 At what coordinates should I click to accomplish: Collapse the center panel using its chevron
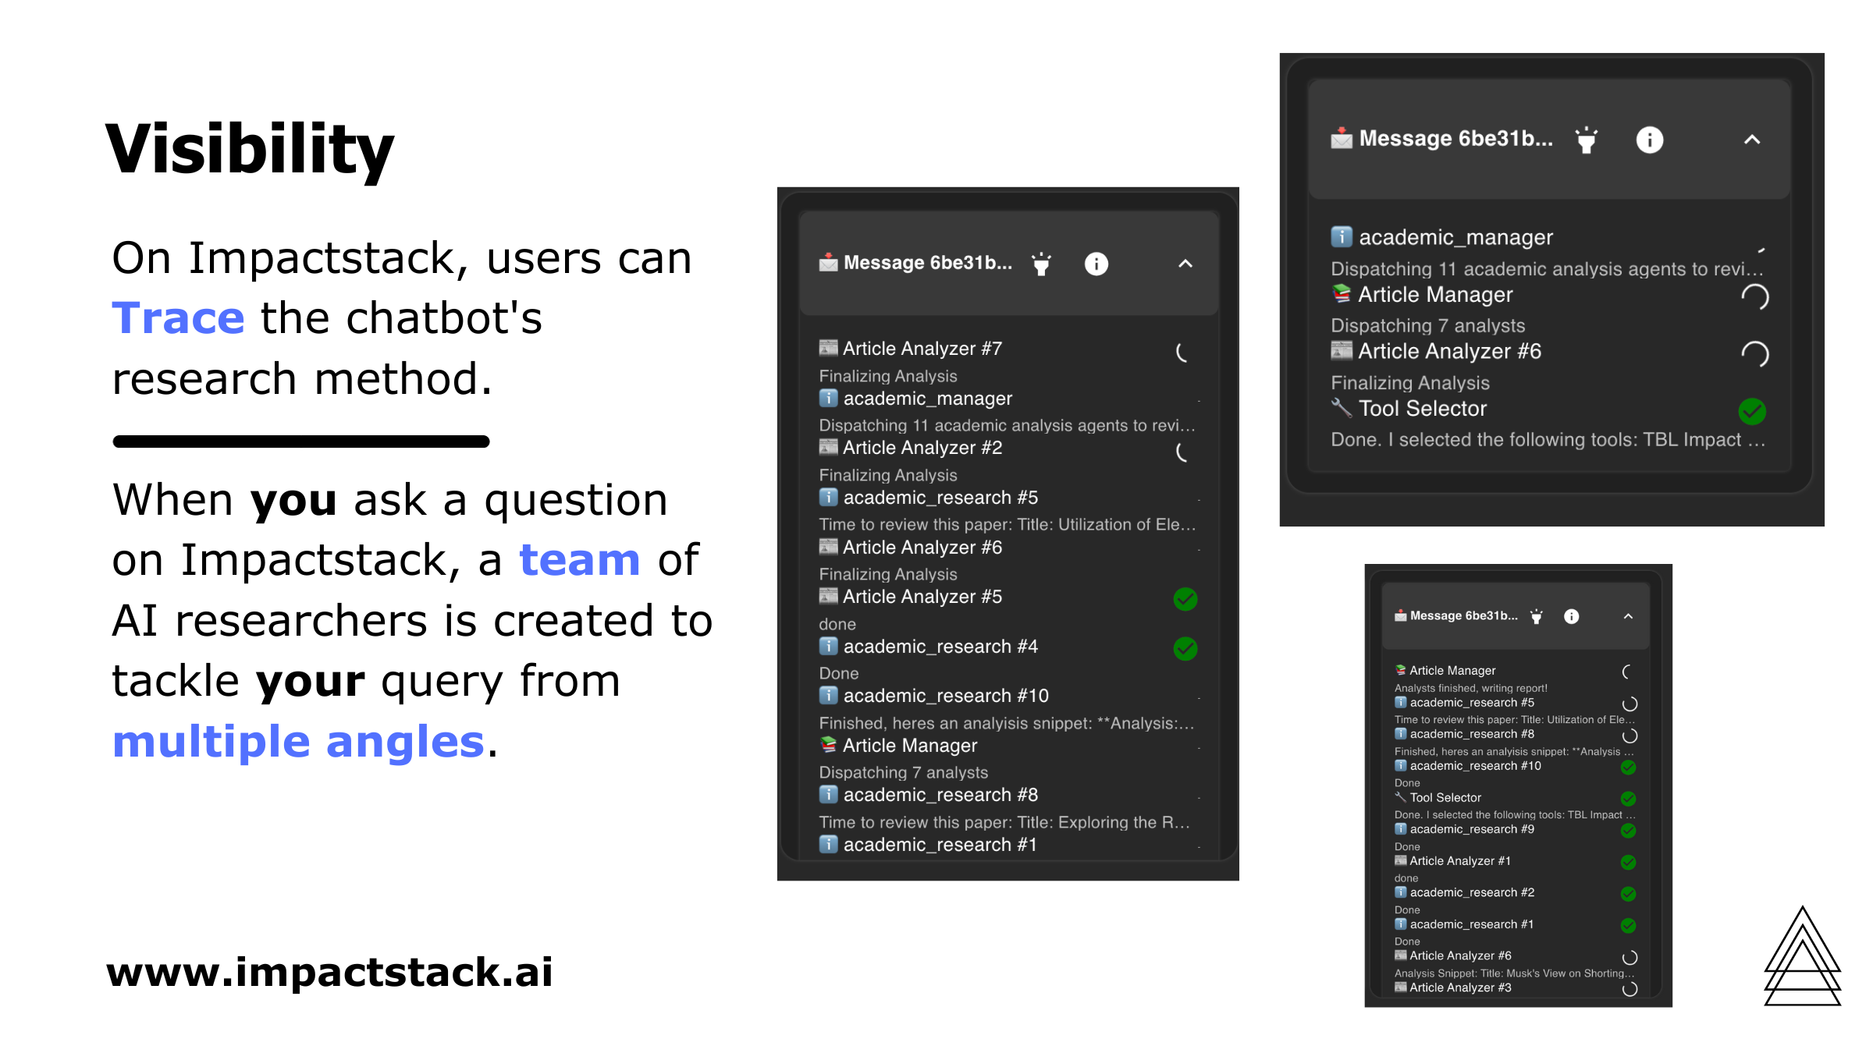[x=1185, y=264]
